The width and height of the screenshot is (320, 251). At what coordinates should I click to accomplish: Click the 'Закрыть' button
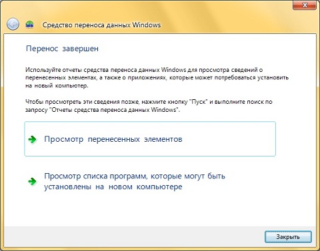[x=288, y=237]
